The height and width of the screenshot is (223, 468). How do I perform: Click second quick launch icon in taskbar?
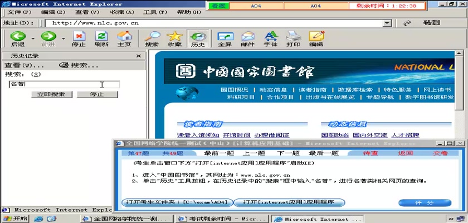pyautogui.click(x=52, y=219)
